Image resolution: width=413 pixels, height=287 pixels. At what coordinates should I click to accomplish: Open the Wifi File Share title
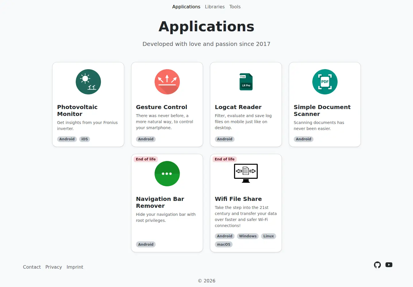pos(238,199)
